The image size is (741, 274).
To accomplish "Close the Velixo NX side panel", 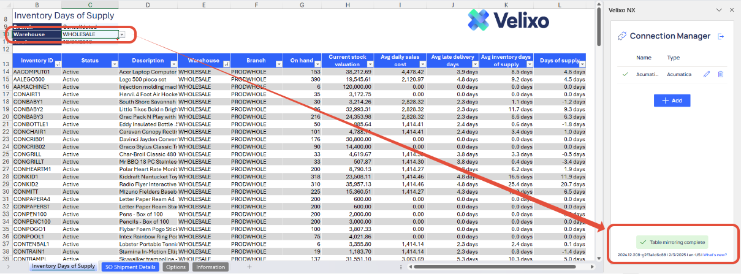I will tap(731, 10).
